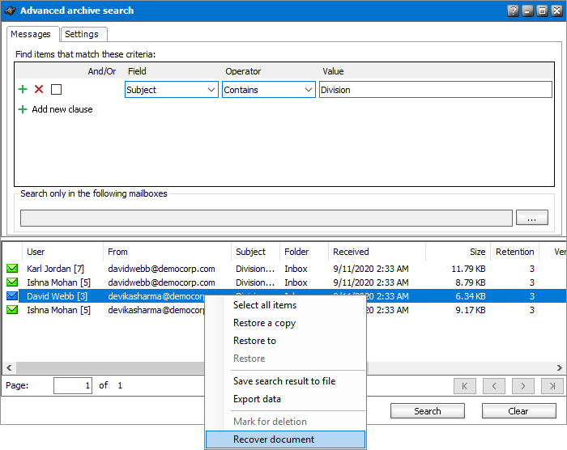This screenshot has height=450, width=567.
Task: Go to the next results page
Action: [523, 386]
